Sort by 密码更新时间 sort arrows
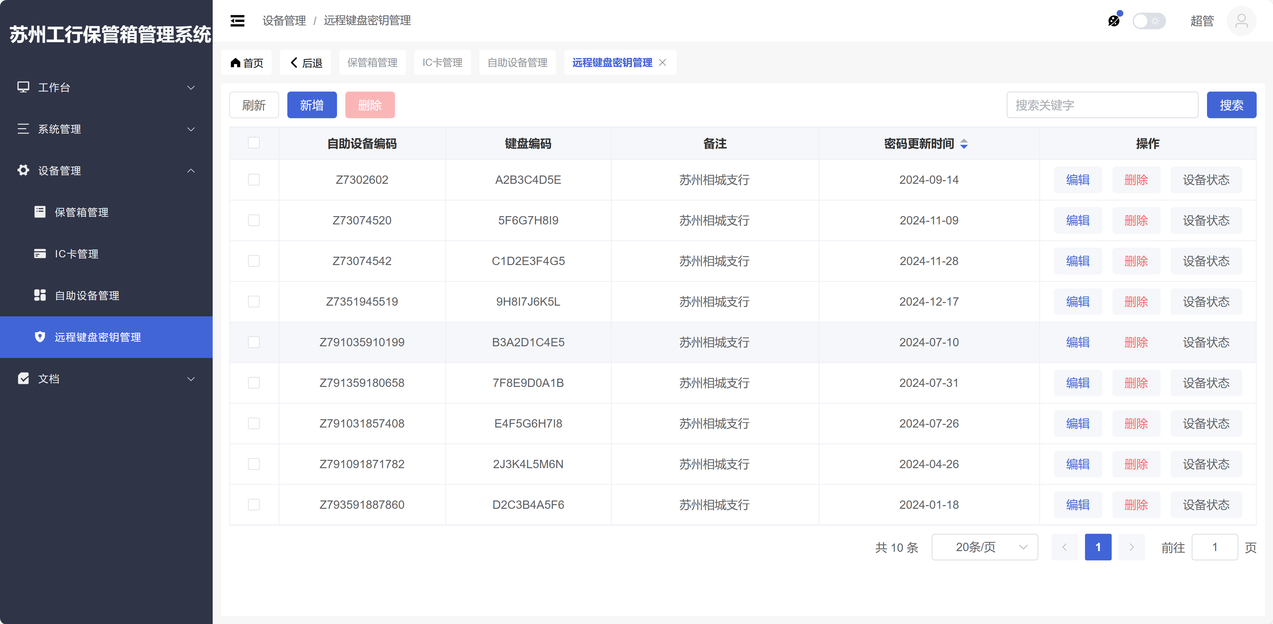Screen dimensions: 1273x624 (964, 144)
